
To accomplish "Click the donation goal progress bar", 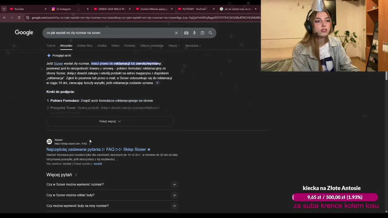I will point(335,197).
